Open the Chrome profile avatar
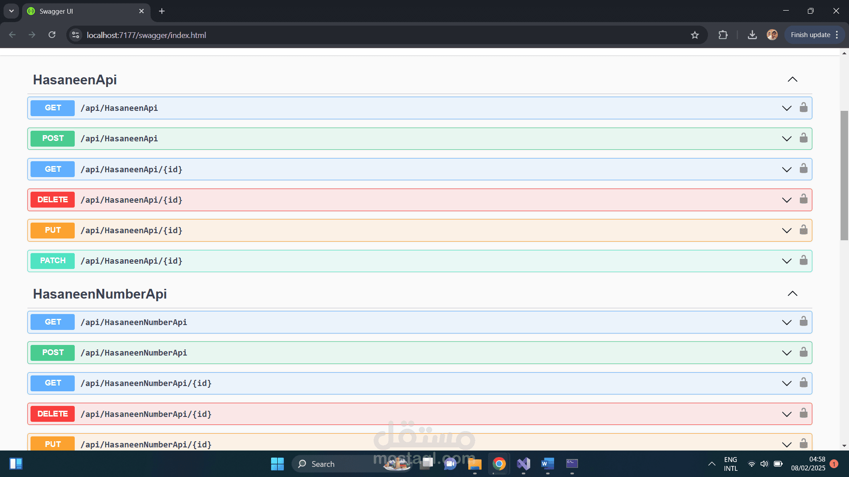The image size is (849, 477). click(772, 35)
